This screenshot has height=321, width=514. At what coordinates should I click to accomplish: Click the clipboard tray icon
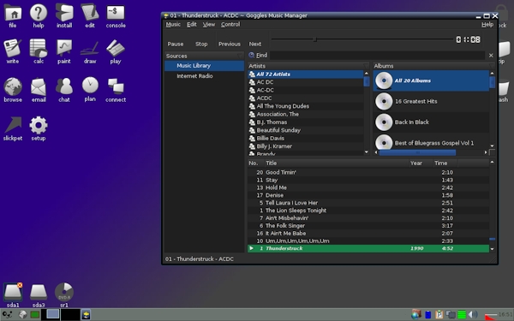439,315
